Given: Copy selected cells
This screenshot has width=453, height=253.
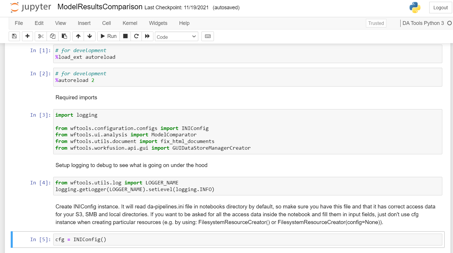Looking at the screenshot, I should pyautogui.click(x=53, y=36).
